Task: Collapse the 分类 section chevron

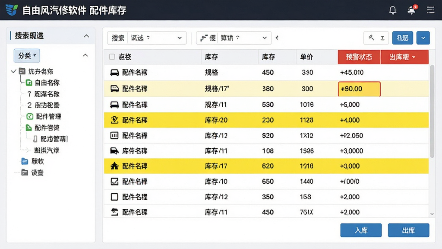Action: tap(85, 55)
